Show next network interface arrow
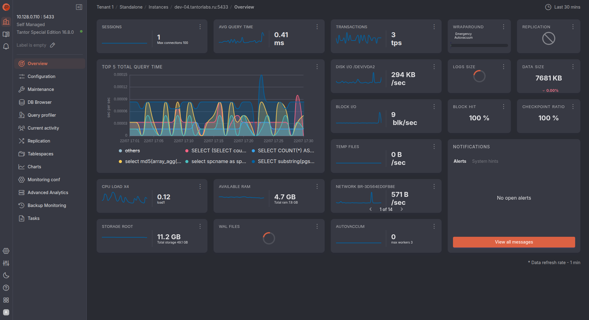The image size is (589, 320). [x=402, y=209]
